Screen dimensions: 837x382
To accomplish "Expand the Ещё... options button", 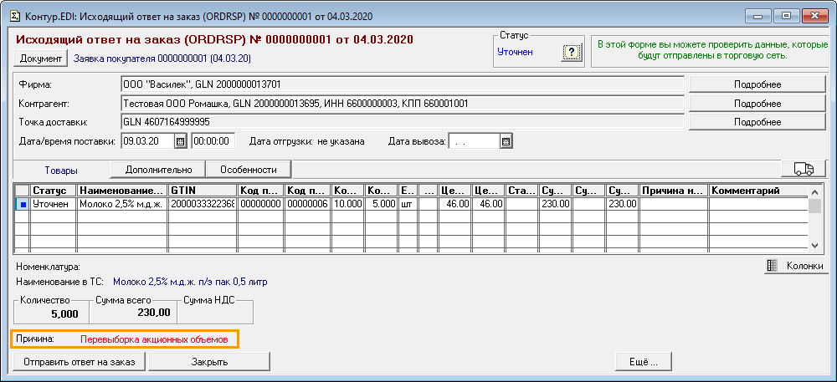I will pos(642,361).
